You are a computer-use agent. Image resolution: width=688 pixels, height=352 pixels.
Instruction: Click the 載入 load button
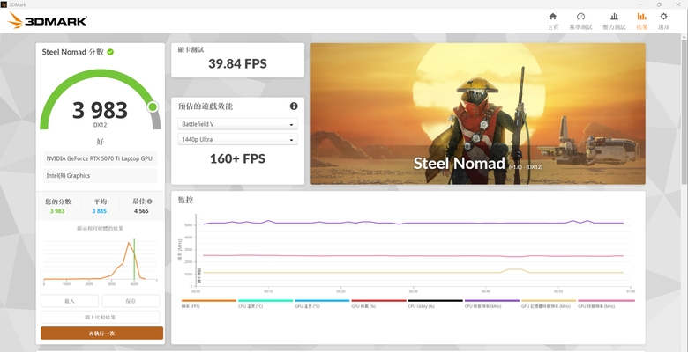click(70, 301)
